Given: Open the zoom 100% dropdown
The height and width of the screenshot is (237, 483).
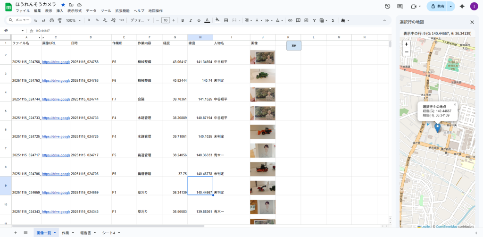Looking at the screenshot, I should pyautogui.click(x=73, y=20).
